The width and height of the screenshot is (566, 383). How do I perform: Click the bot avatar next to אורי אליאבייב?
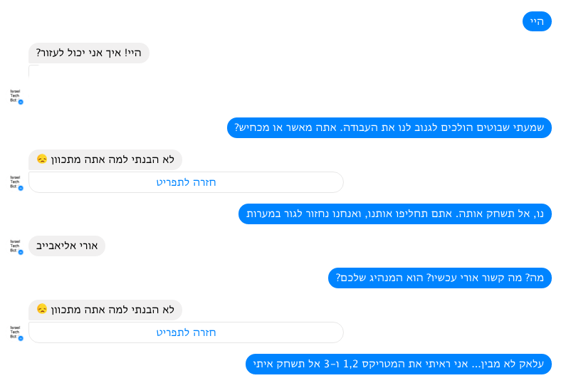pos(15,246)
